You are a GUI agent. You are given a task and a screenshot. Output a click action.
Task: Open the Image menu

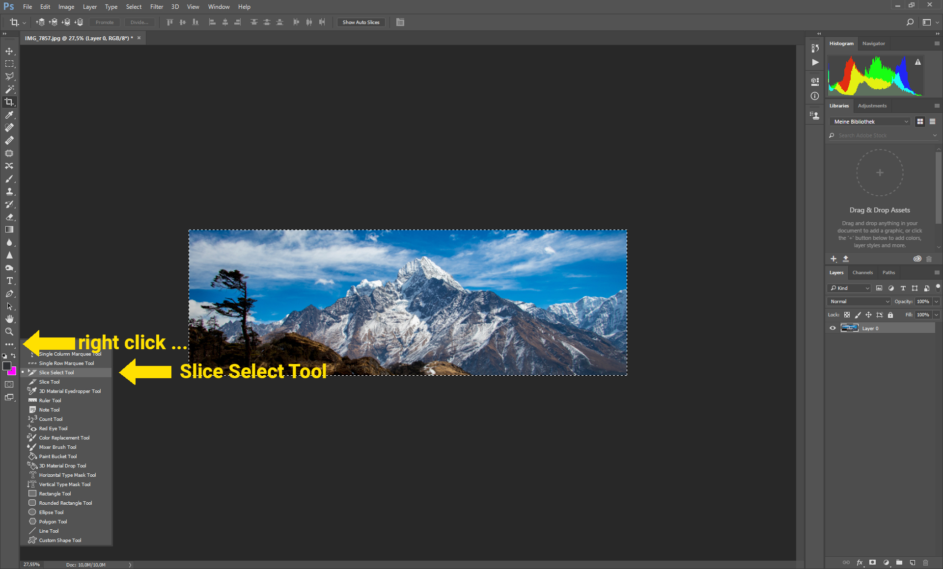[x=66, y=7]
